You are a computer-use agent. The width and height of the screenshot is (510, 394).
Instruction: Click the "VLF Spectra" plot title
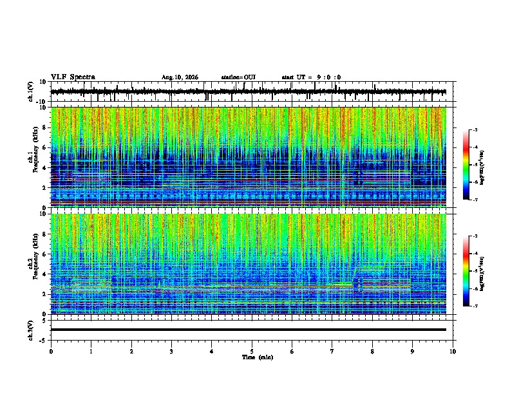(73, 77)
